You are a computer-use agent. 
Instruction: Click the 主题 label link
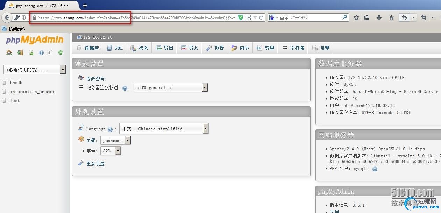91,140
